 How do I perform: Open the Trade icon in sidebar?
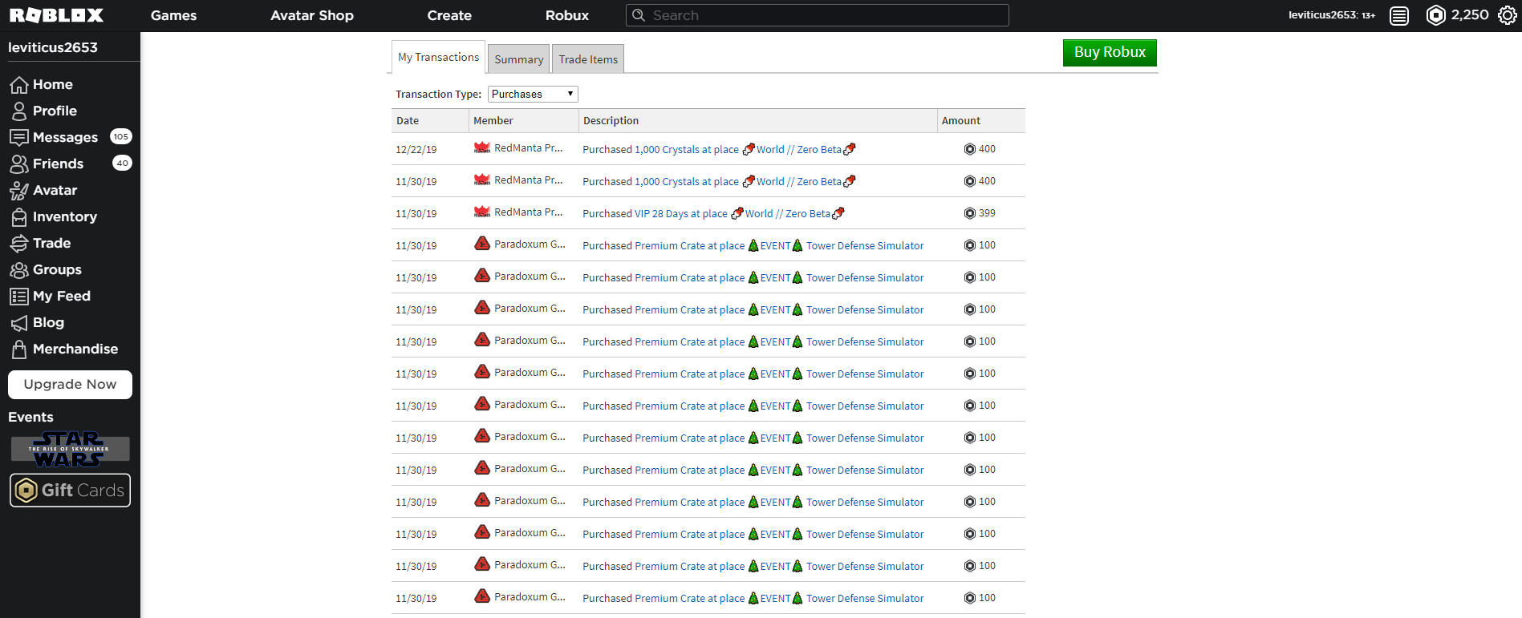coord(18,243)
